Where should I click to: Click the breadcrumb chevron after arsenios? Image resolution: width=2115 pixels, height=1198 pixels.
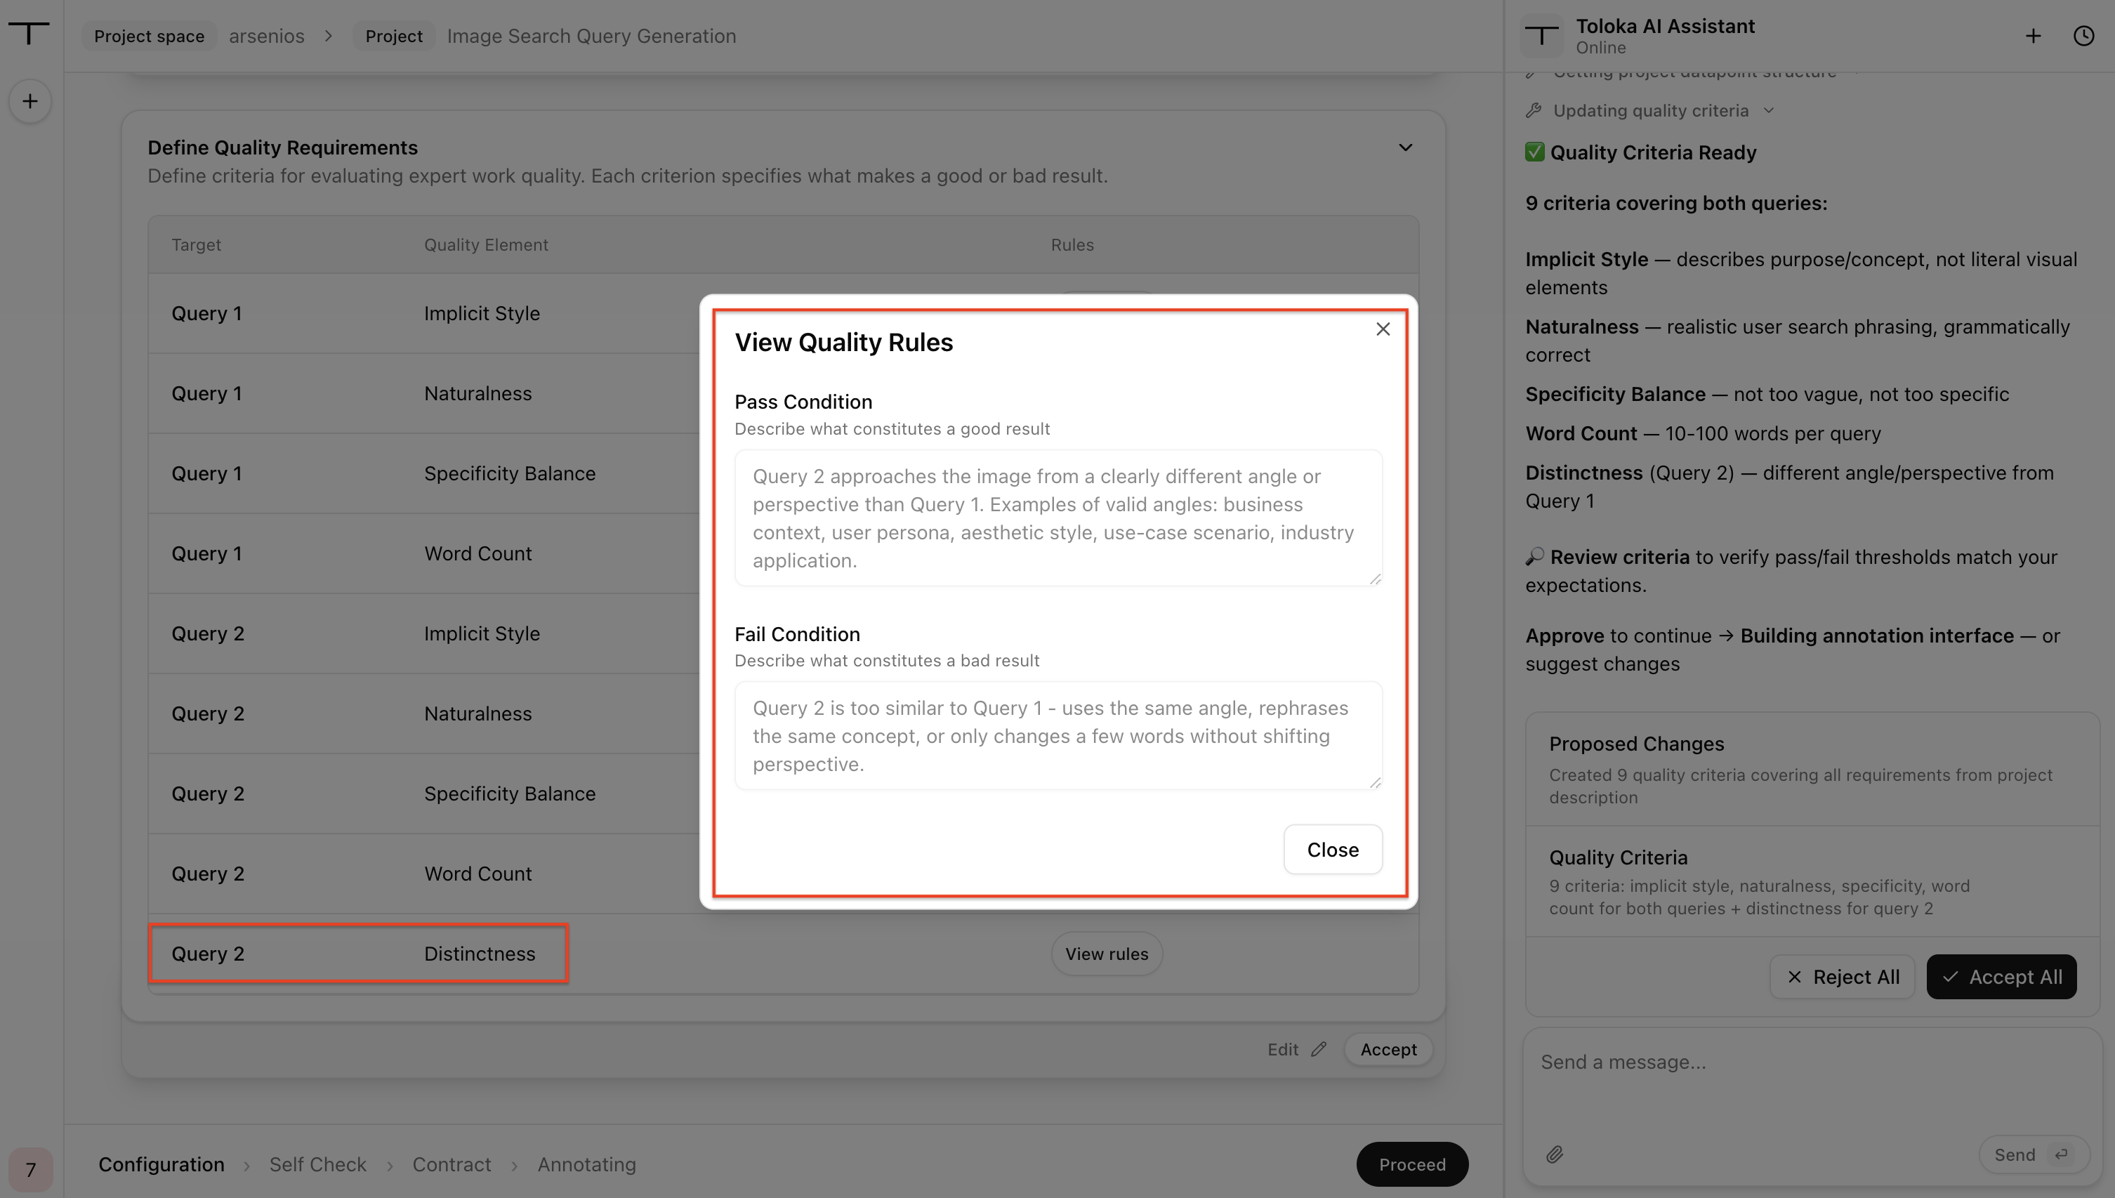pos(328,37)
